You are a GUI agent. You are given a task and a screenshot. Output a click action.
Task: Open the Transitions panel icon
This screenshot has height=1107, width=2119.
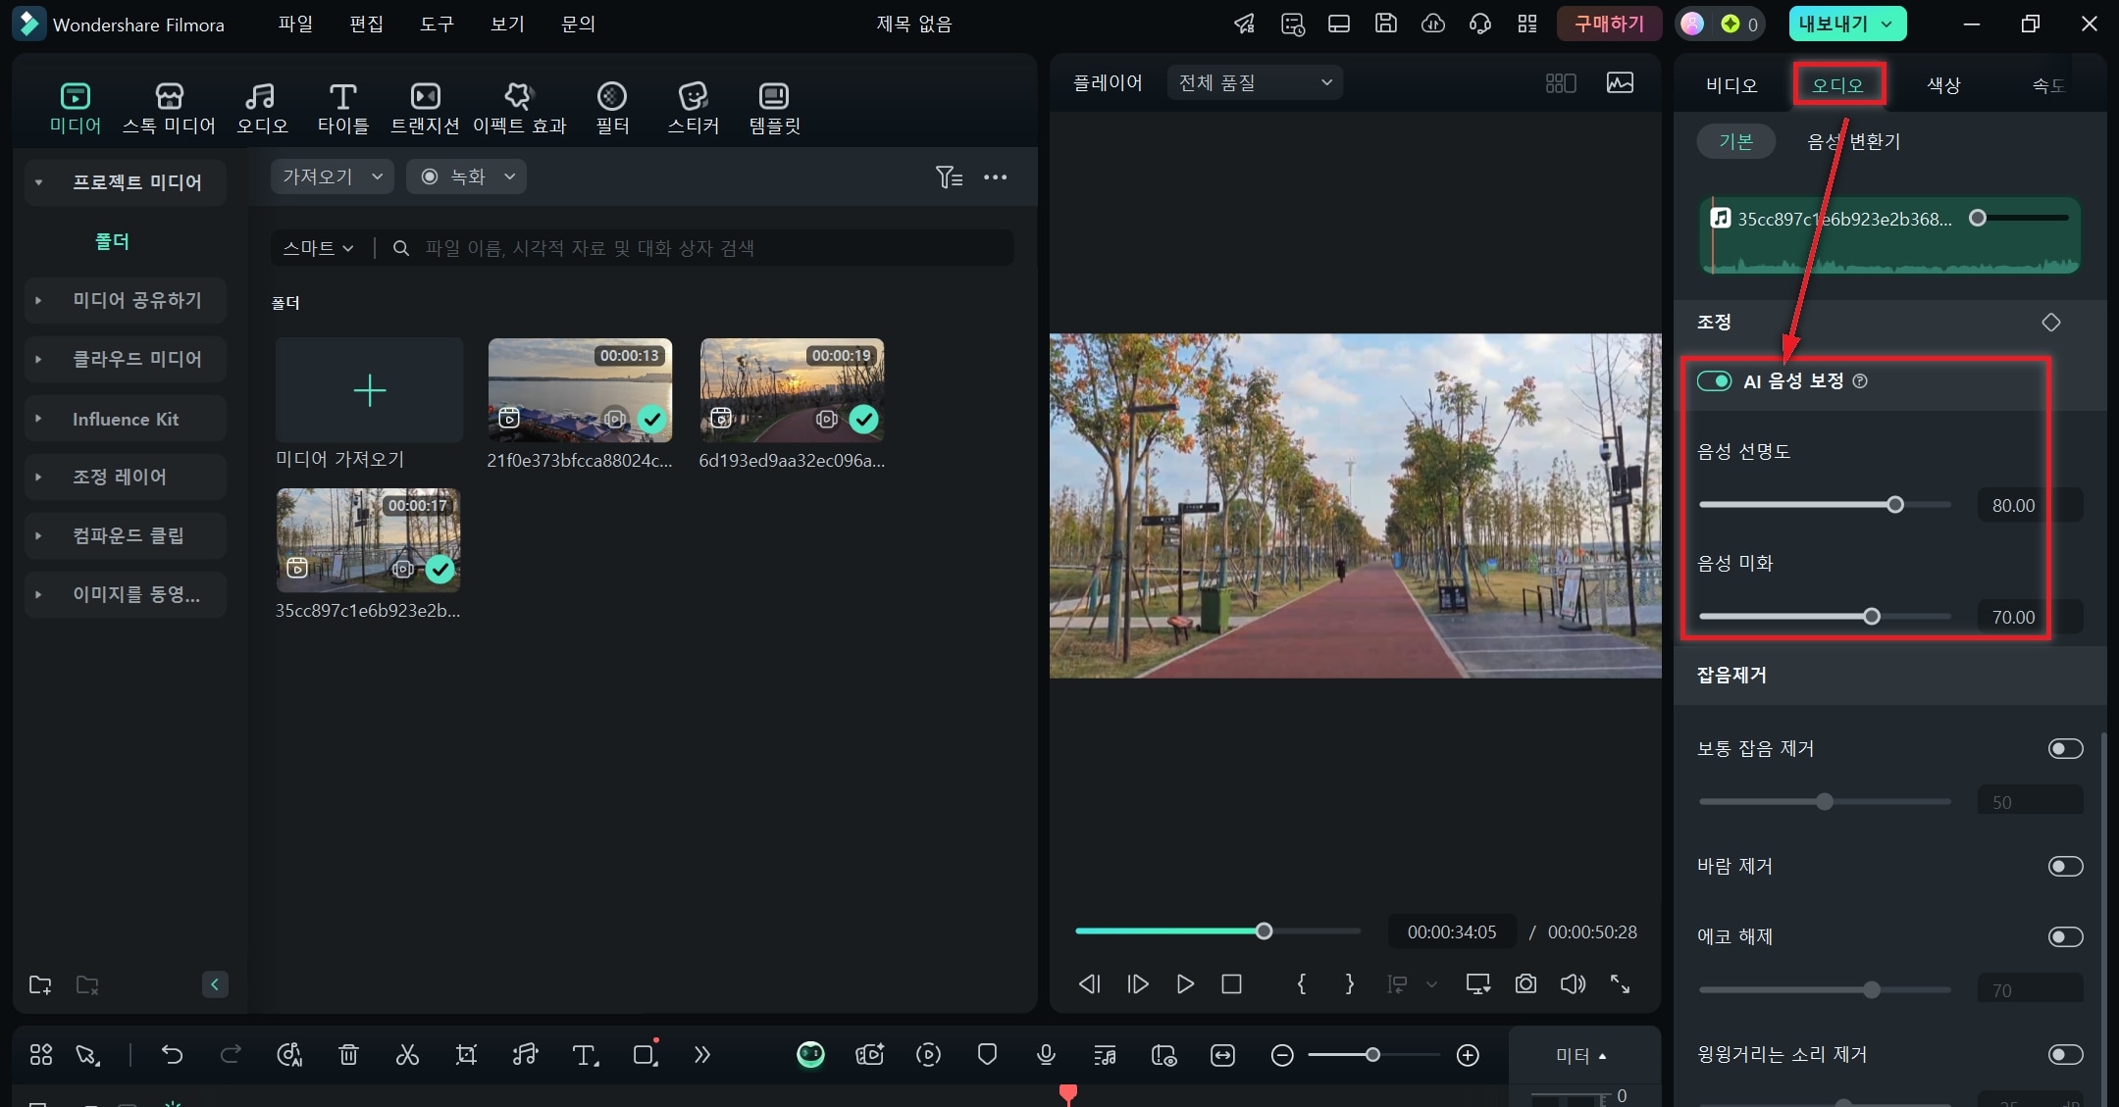(425, 96)
